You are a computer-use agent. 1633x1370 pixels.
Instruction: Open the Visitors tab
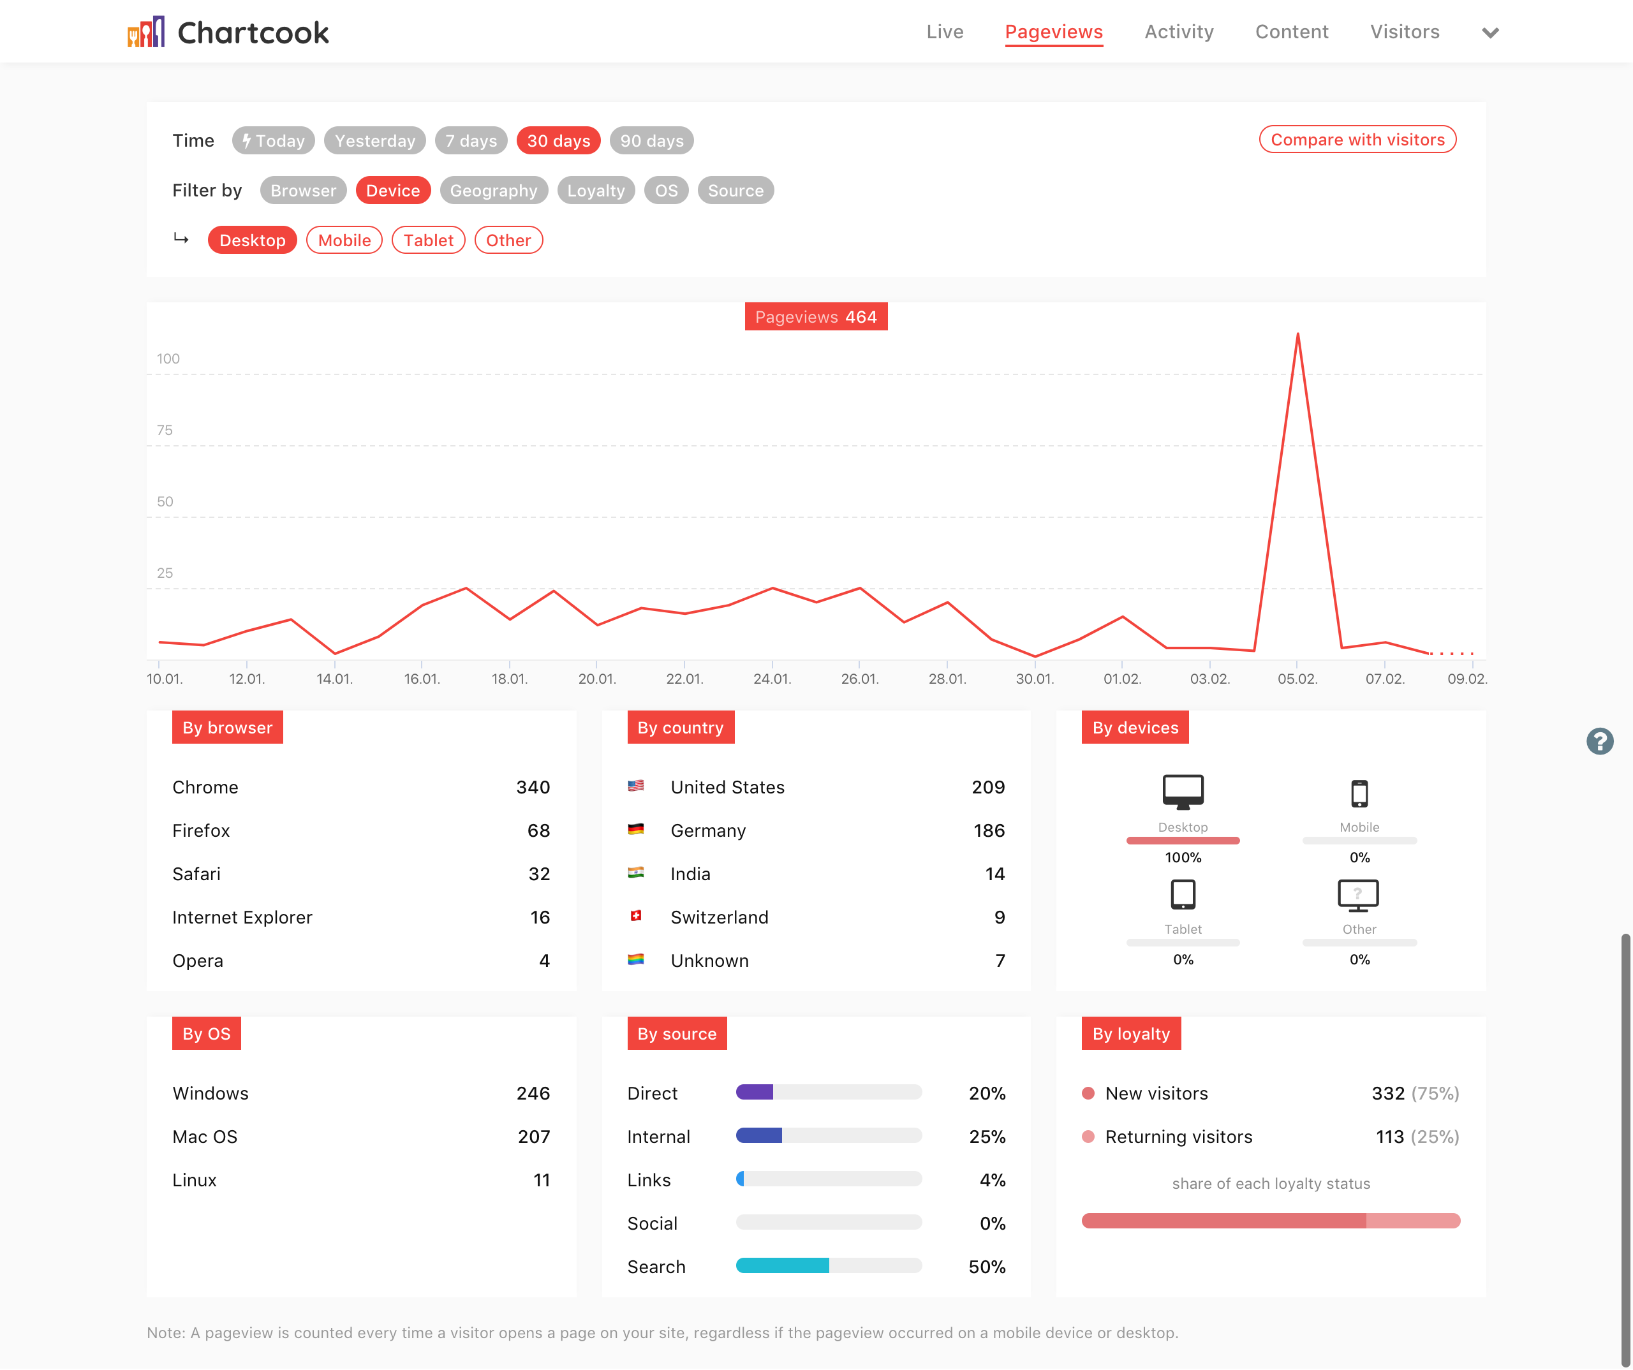click(x=1403, y=32)
